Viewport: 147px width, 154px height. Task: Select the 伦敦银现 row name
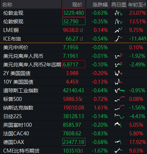(13, 22)
